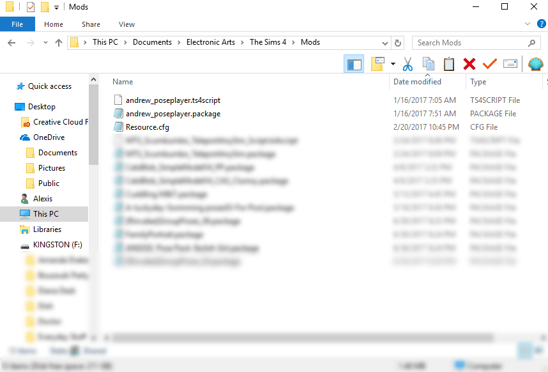
Task: Open recent locations dropdown arrow
Action: tap(45, 43)
